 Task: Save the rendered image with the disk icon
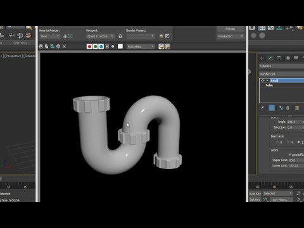click(41, 46)
